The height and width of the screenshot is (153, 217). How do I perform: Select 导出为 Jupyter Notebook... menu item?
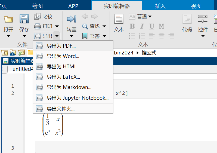click(x=73, y=98)
